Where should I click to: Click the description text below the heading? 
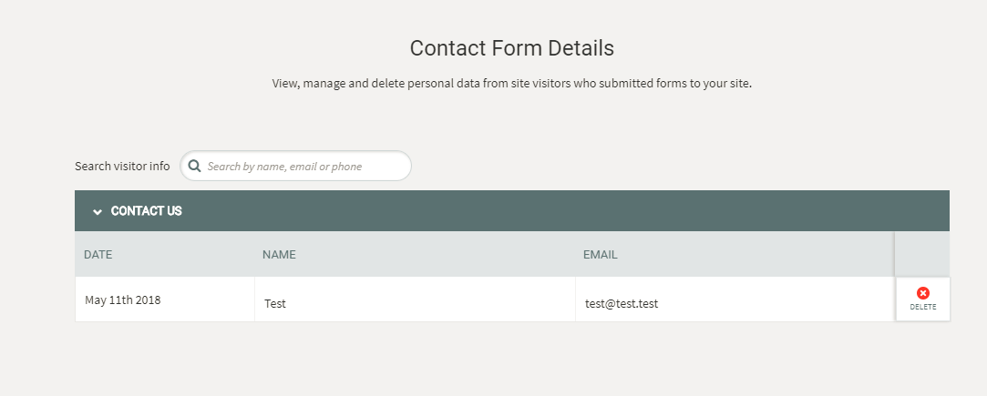[x=512, y=83]
